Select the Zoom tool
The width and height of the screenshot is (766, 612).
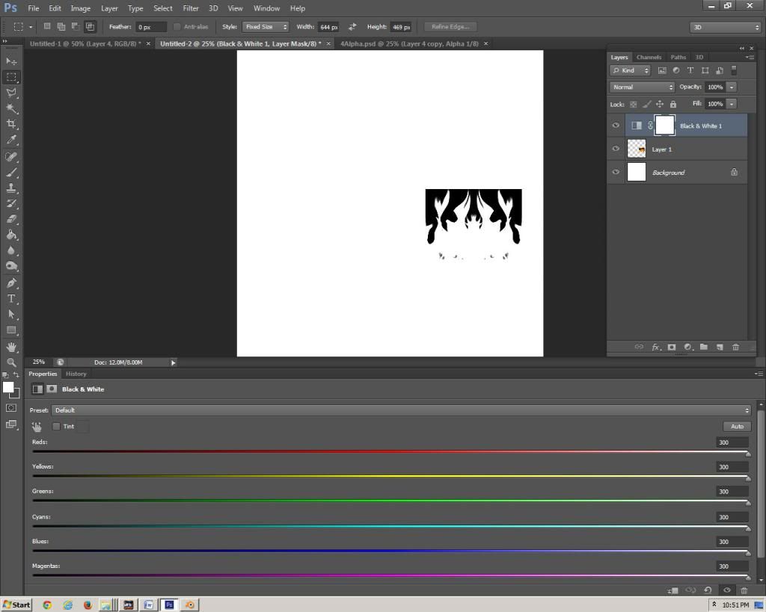(x=11, y=362)
